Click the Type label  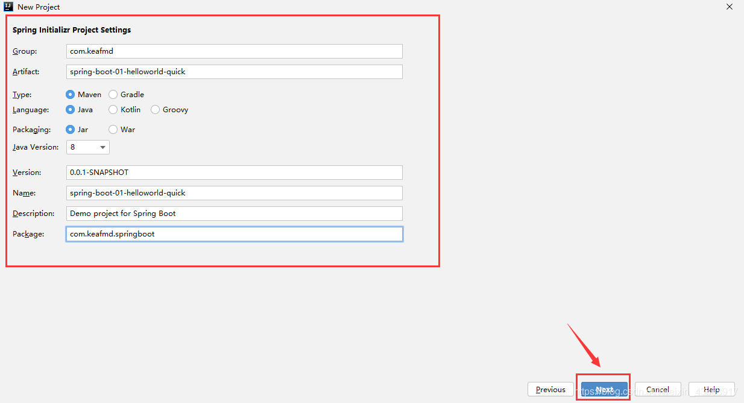(x=22, y=95)
